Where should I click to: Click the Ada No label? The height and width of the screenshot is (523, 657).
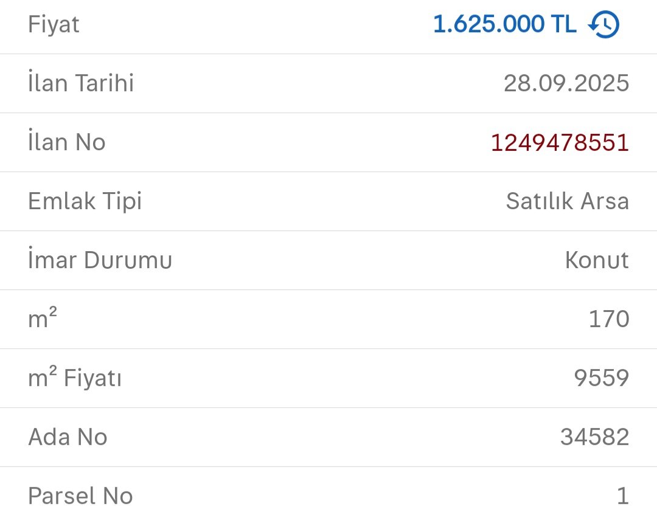click(x=68, y=437)
